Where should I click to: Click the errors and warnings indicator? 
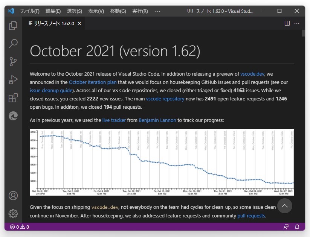pyautogui.click(x=12, y=227)
